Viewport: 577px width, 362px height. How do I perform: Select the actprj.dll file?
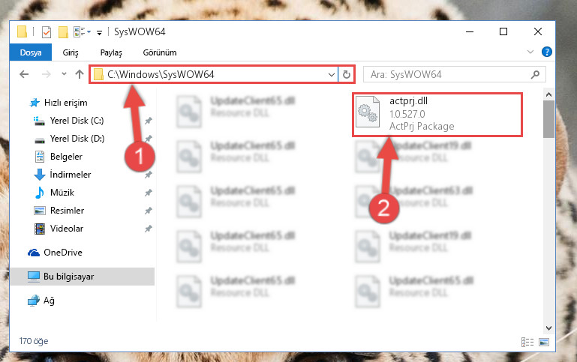point(437,115)
